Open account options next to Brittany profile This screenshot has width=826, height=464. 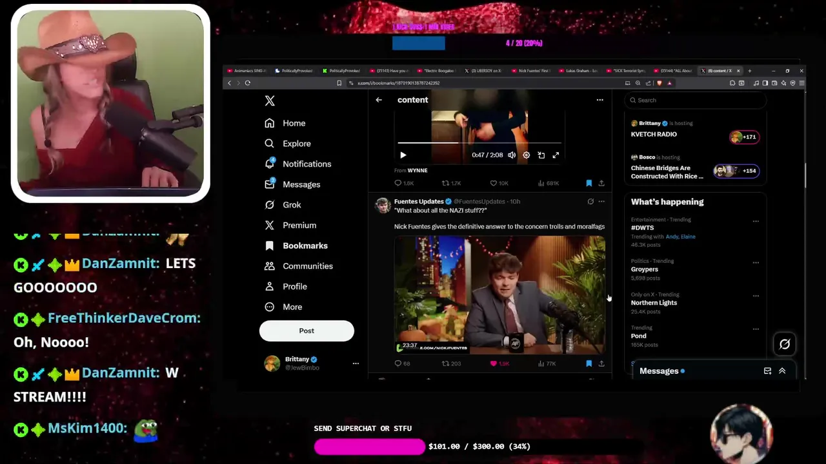pyautogui.click(x=356, y=363)
